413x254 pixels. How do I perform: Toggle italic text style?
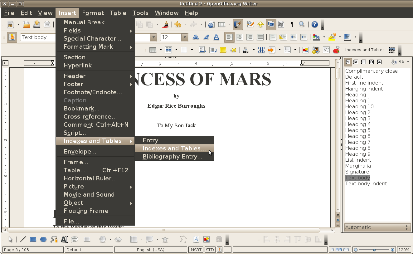[206, 37]
